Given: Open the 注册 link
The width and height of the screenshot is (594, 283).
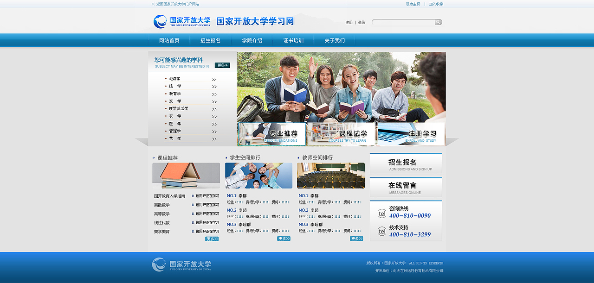Looking at the screenshot, I should tap(349, 22).
